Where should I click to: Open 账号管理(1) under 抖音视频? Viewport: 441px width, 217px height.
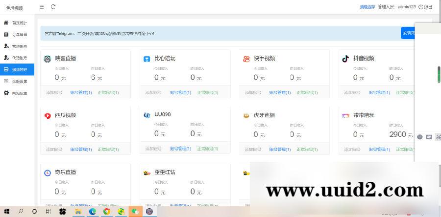[379, 92]
